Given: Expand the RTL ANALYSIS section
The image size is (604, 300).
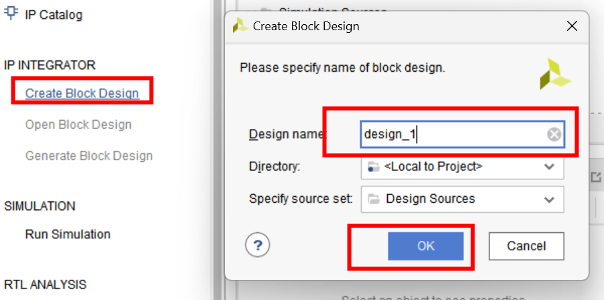Looking at the screenshot, I should [45, 285].
